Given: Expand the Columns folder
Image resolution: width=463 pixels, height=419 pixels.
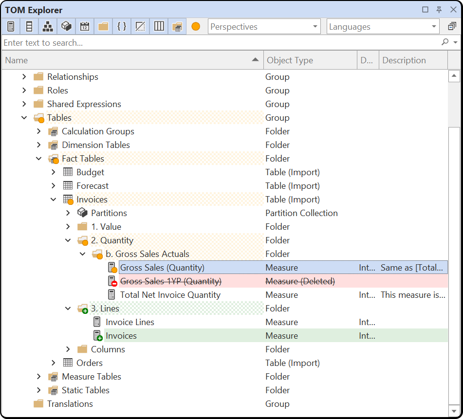Looking at the screenshot, I should coord(68,349).
